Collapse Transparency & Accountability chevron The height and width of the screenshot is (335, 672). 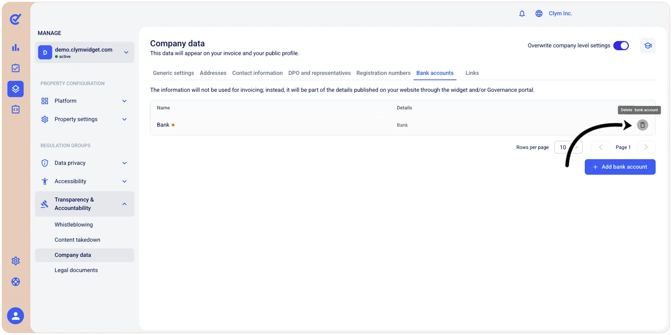124,204
